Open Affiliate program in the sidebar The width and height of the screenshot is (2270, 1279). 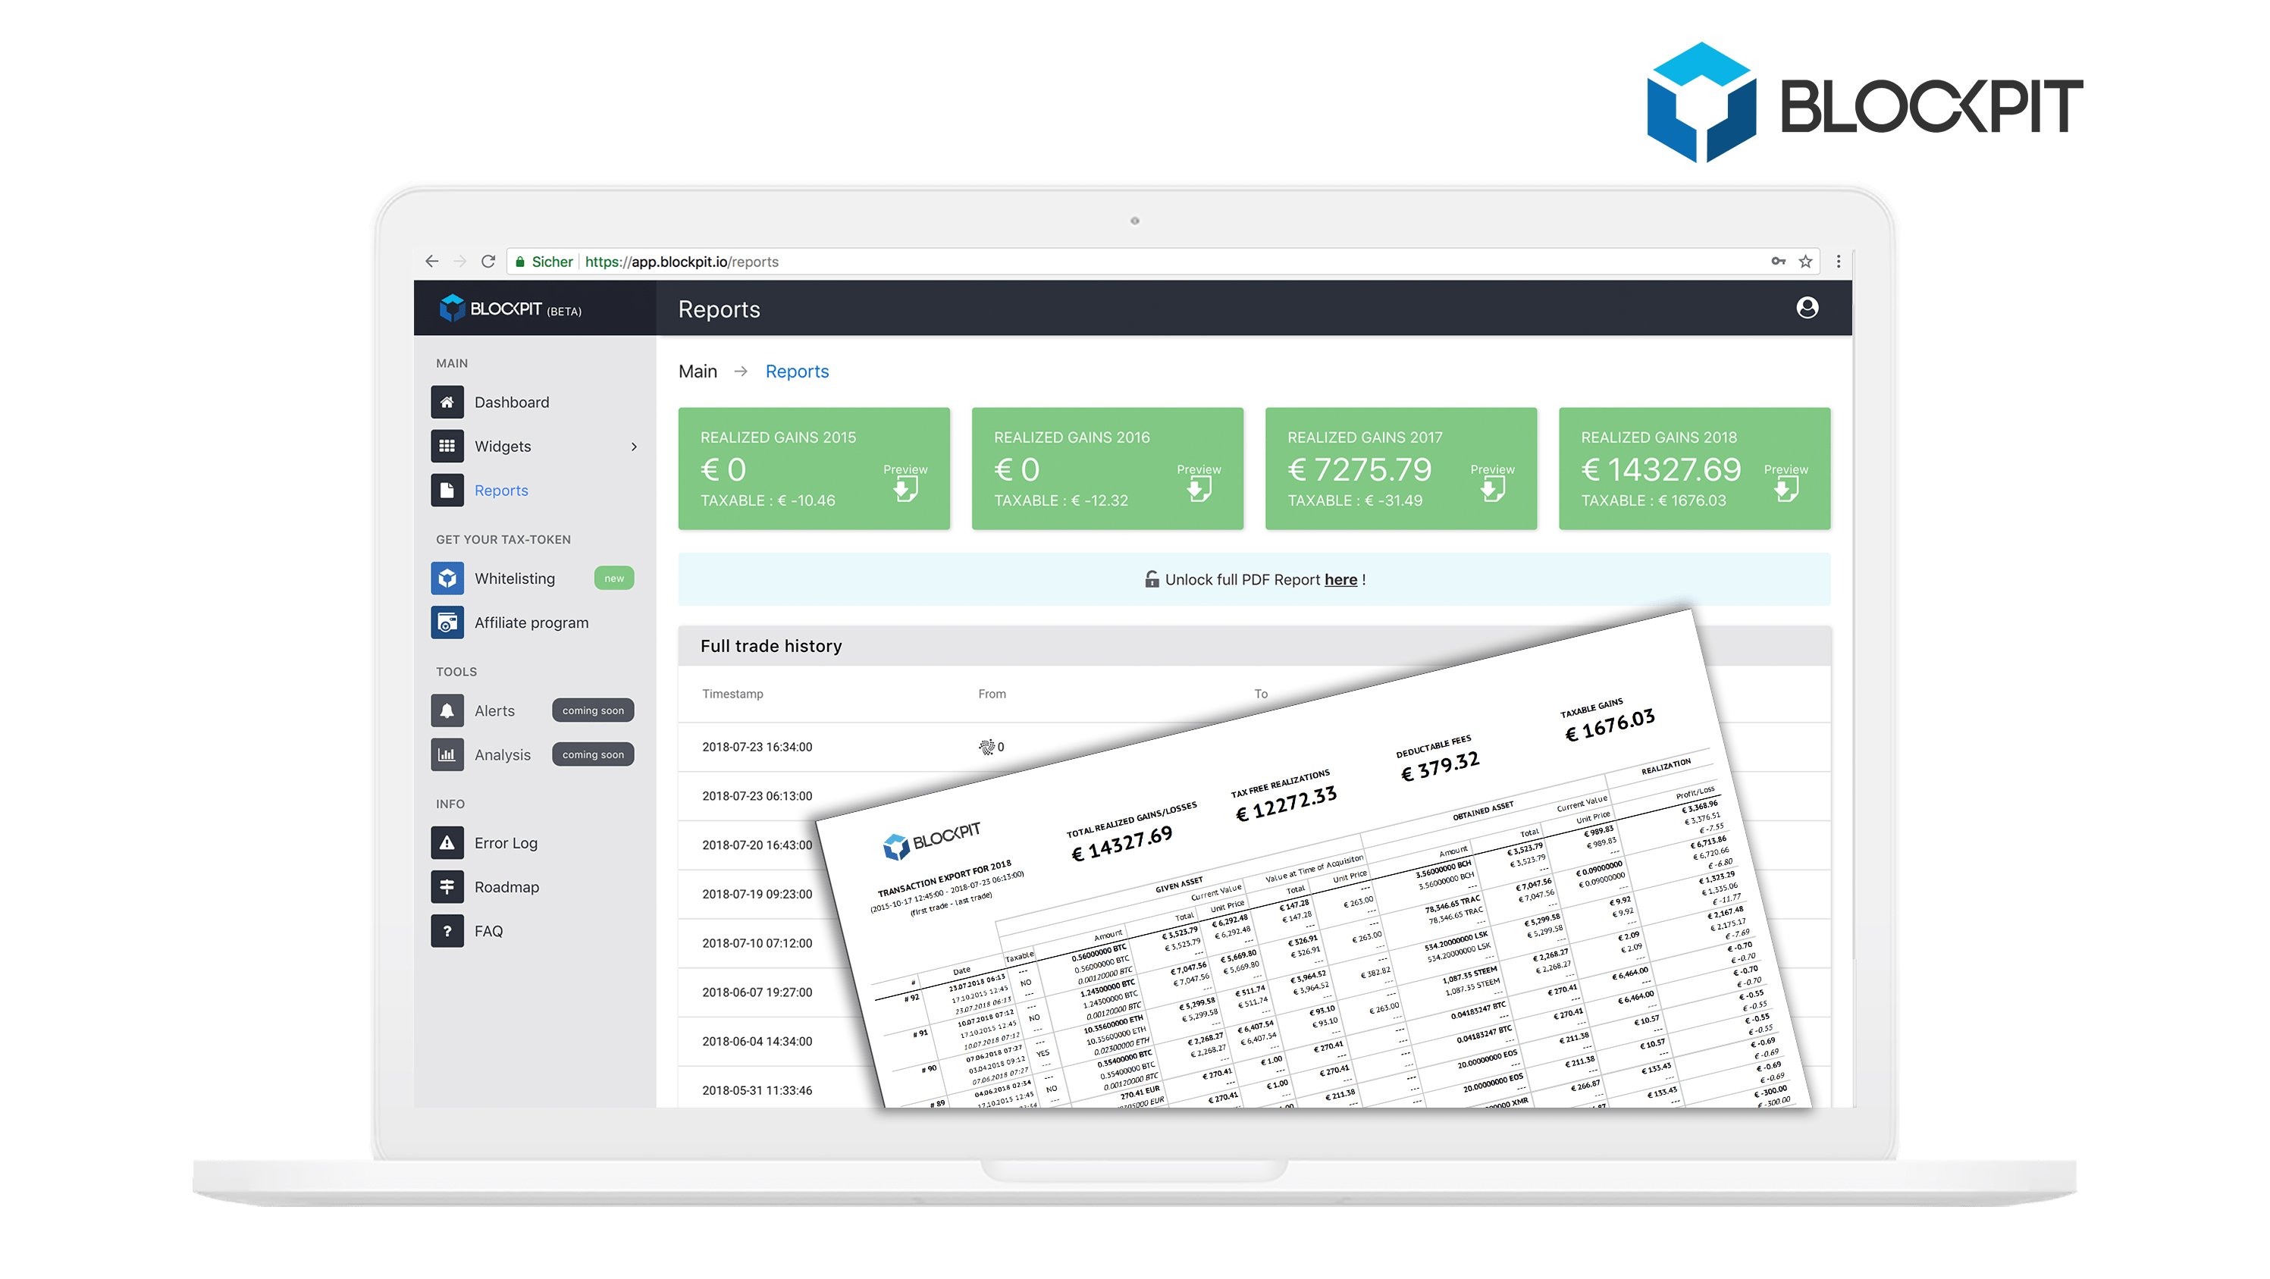(531, 623)
